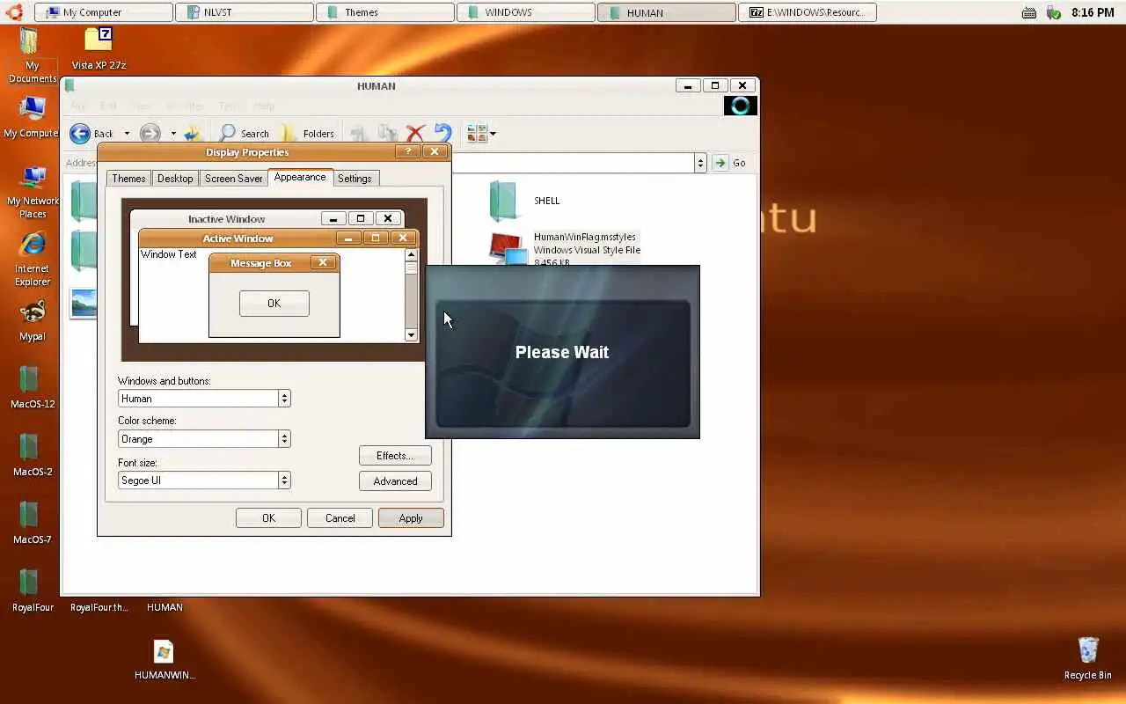Click the Up folder icon in toolbar

coord(194,134)
